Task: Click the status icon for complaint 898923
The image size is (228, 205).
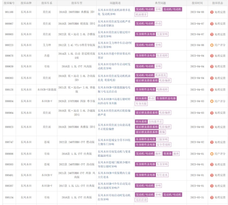Action: [x=212, y=127]
